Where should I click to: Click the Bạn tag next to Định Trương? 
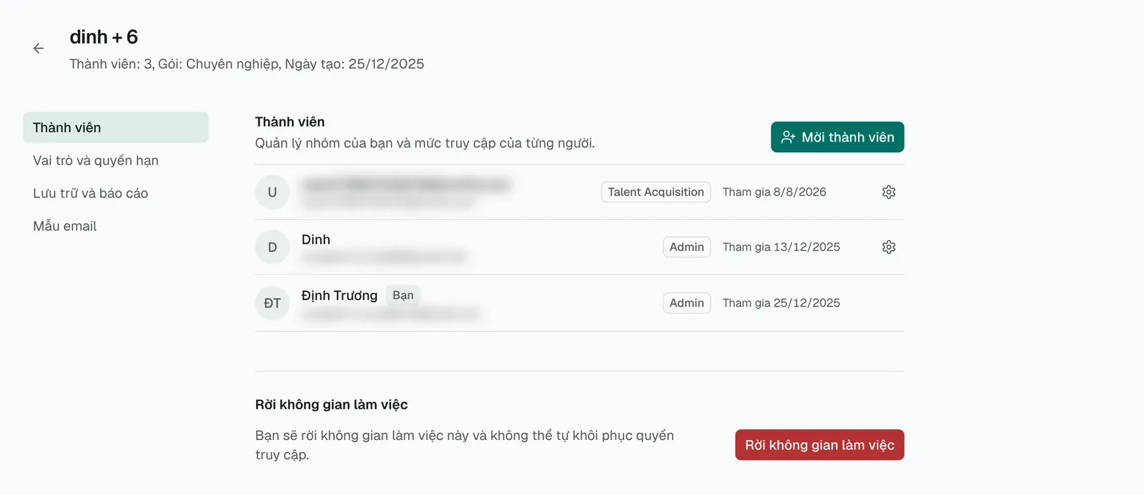click(403, 296)
